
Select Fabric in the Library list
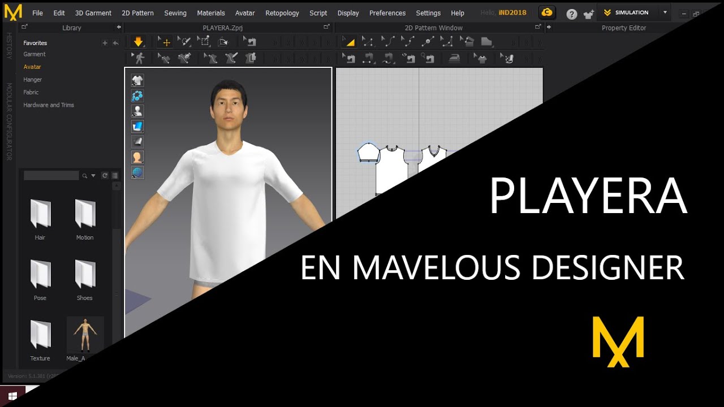click(x=31, y=92)
